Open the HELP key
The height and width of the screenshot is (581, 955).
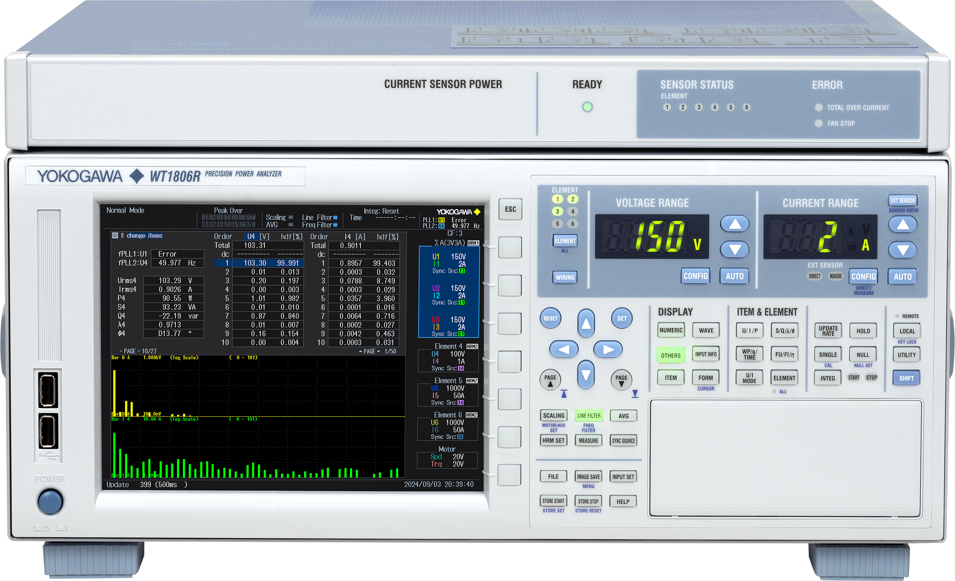point(623,502)
